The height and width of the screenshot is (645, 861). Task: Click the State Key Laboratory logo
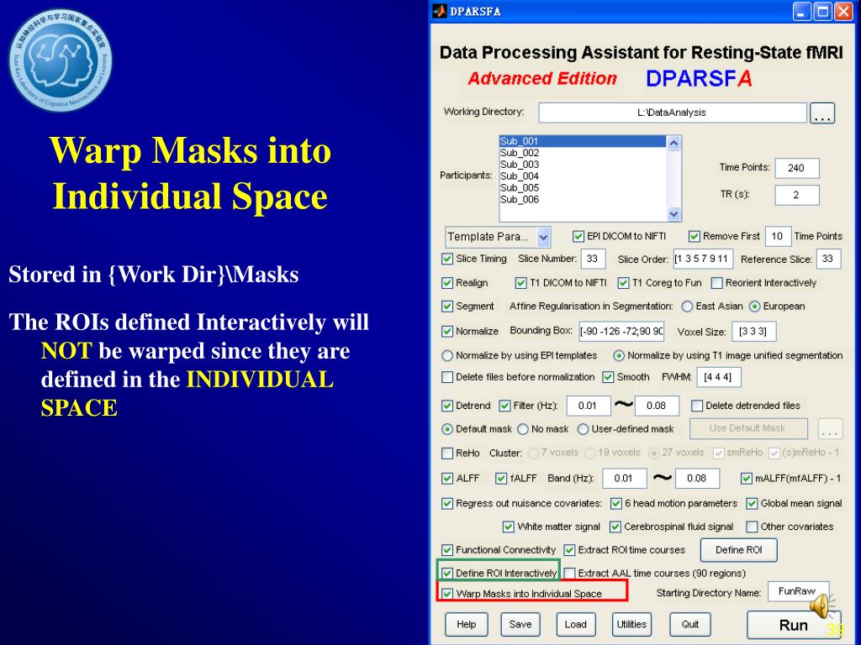(61, 60)
